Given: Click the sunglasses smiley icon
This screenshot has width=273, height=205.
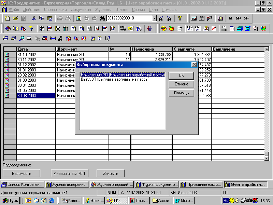Looking at the screenshot, I should click(164, 29).
